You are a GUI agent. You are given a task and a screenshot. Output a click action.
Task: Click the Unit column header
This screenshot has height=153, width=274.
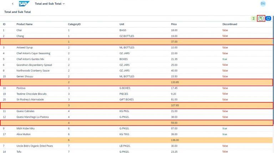[x=122, y=24]
